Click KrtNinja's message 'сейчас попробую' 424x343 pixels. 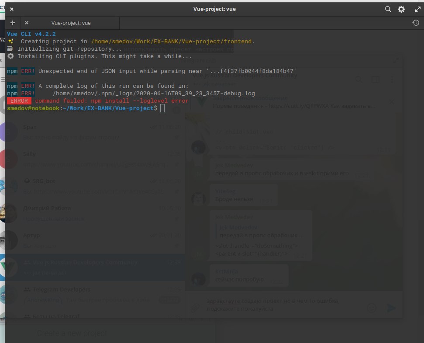click(239, 280)
